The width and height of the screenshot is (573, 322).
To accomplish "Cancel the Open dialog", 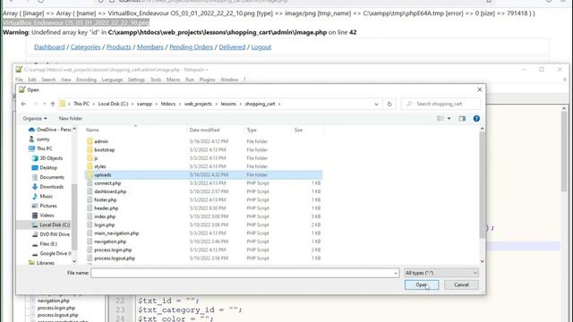I will (461, 284).
